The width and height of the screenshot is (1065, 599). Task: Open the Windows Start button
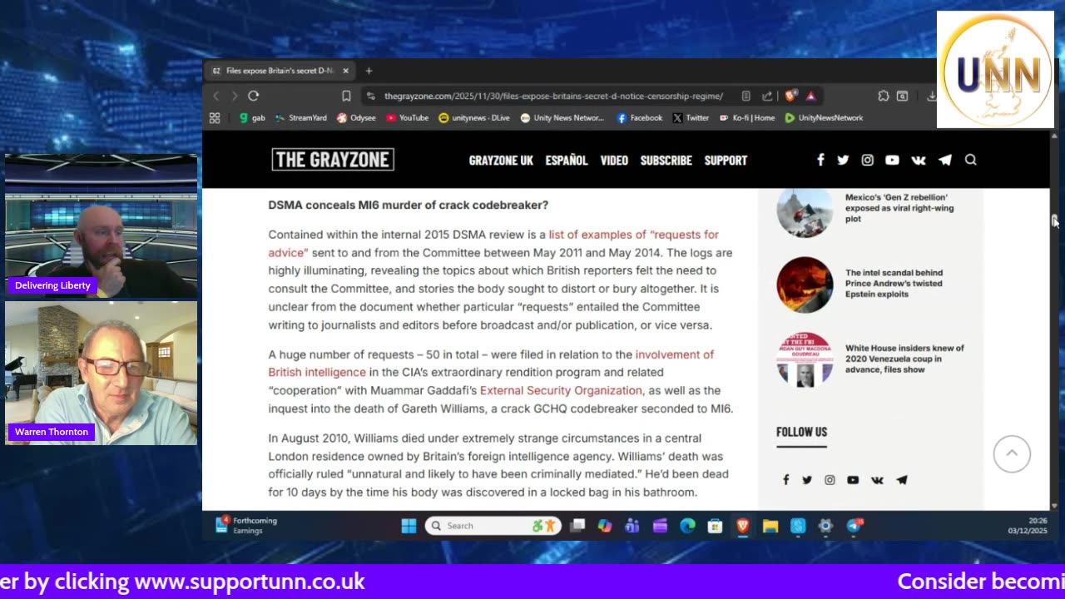[409, 526]
